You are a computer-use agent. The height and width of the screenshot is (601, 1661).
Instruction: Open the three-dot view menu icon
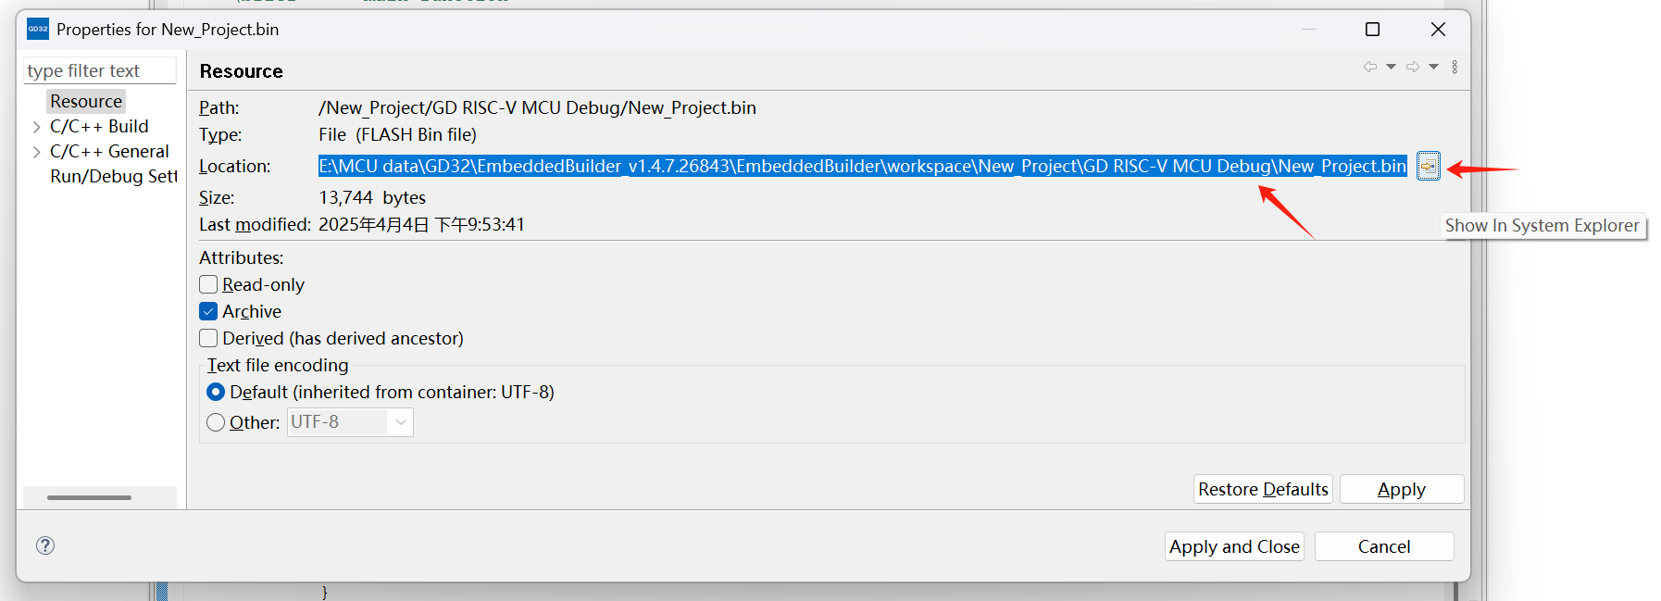click(x=1455, y=67)
